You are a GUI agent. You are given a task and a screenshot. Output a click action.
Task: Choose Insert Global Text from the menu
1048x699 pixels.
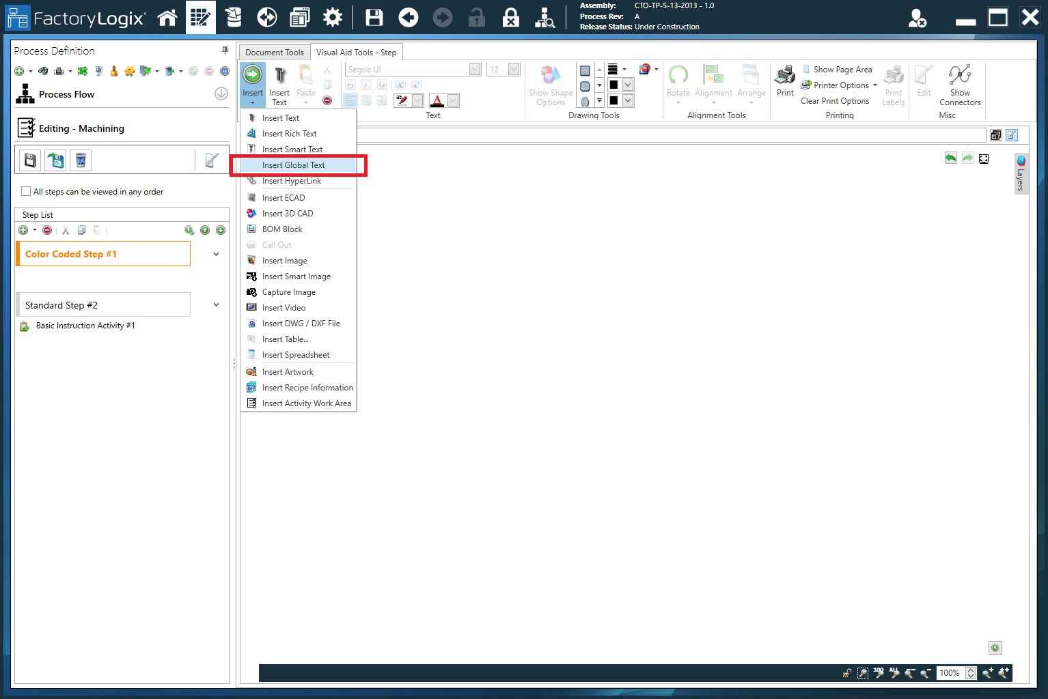pyautogui.click(x=294, y=165)
